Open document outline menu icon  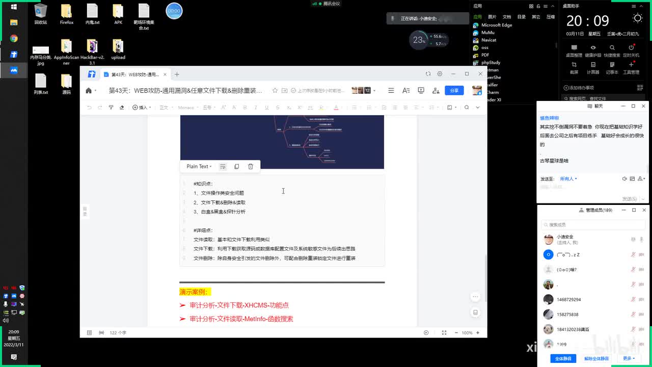click(x=391, y=90)
